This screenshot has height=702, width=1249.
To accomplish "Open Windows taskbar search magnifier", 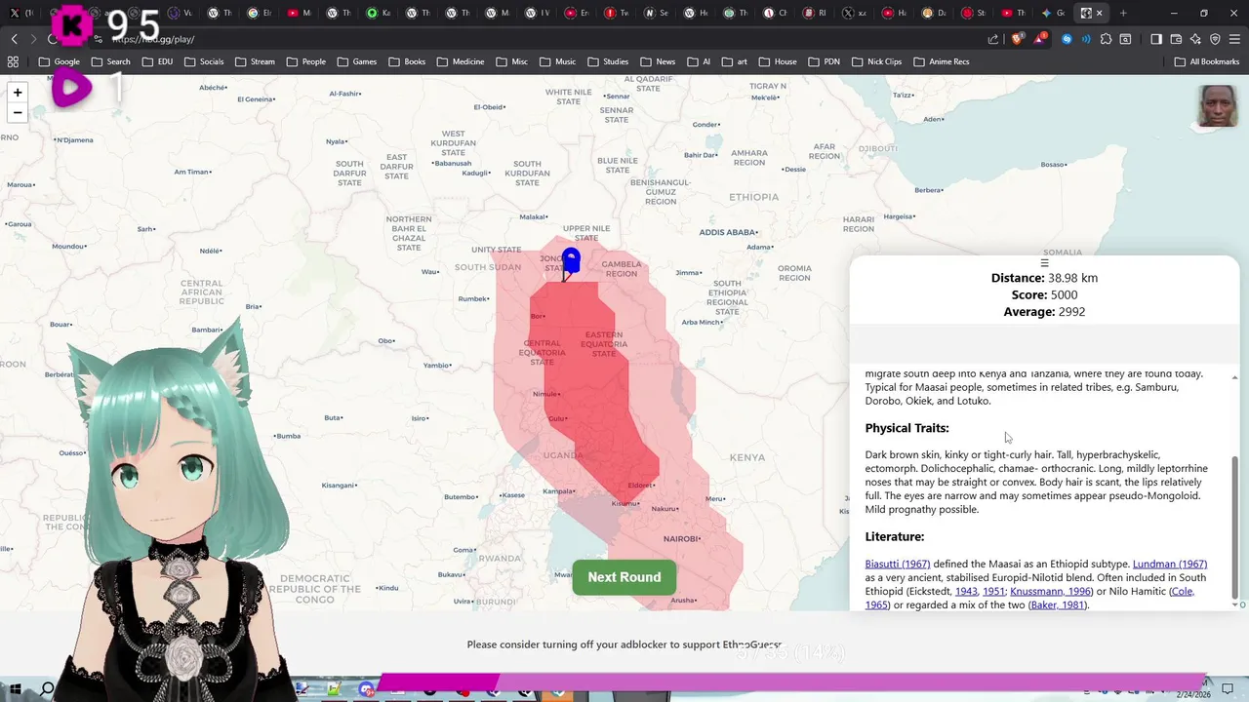I will pos(47,689).
